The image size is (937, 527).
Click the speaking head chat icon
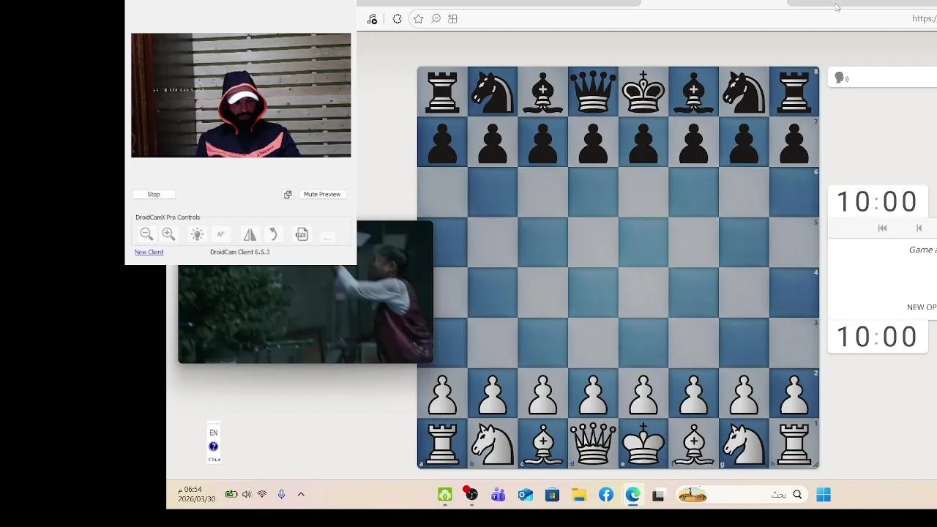[841, 78]
